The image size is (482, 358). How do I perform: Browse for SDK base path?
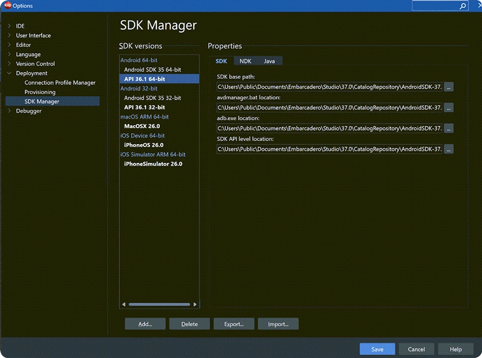tap(448, 87)
